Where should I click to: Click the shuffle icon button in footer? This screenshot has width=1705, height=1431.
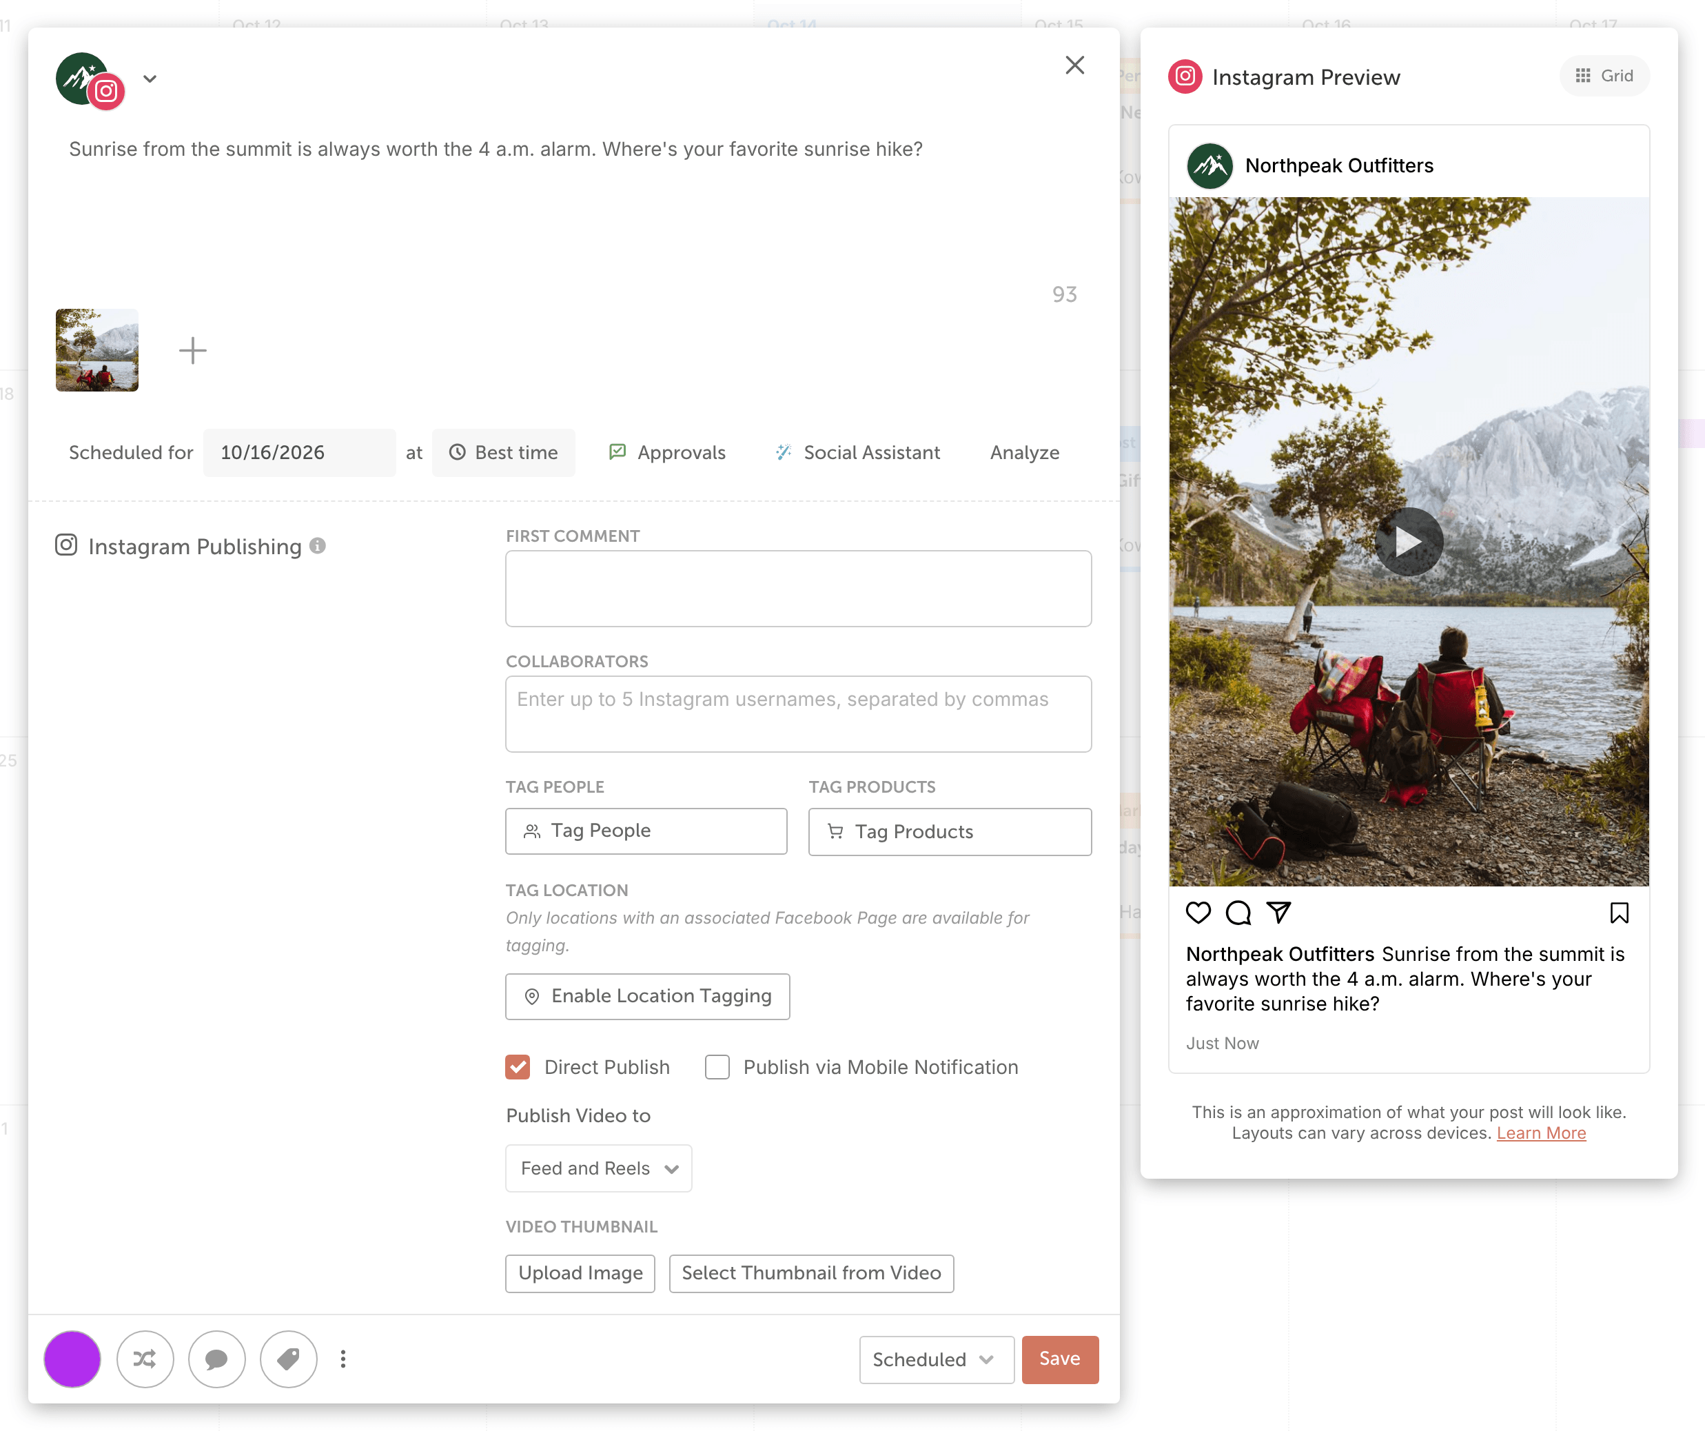(145, 1359)
